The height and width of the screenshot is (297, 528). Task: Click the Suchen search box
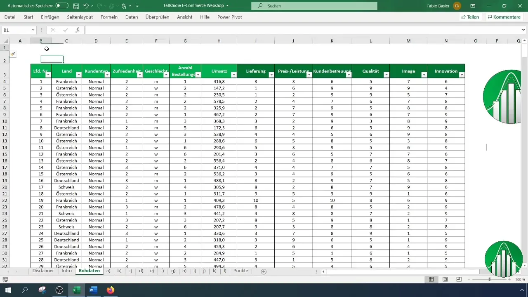click(x=314, y=6)
